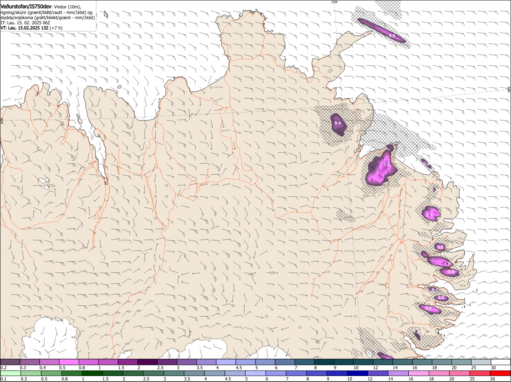Pick the 25–30 red-pink swatch in bottom row
The image size is (511, 382).
click(480, 373)
